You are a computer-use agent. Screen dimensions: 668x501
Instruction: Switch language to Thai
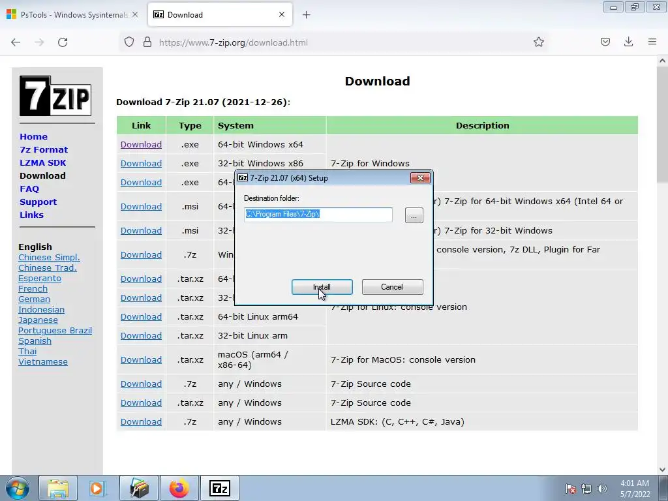click(x=27, y=352)
